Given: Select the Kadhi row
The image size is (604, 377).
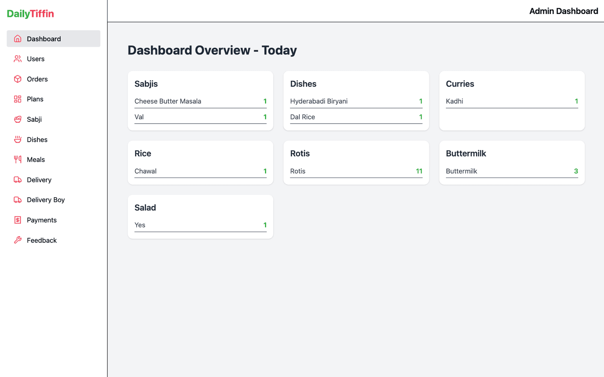Looking at the screenshot, I should (x=512, y=101).
